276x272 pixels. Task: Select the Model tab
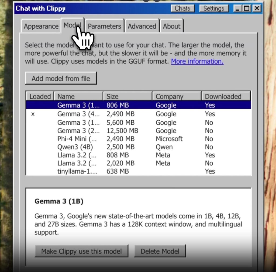tap(72, 25)
